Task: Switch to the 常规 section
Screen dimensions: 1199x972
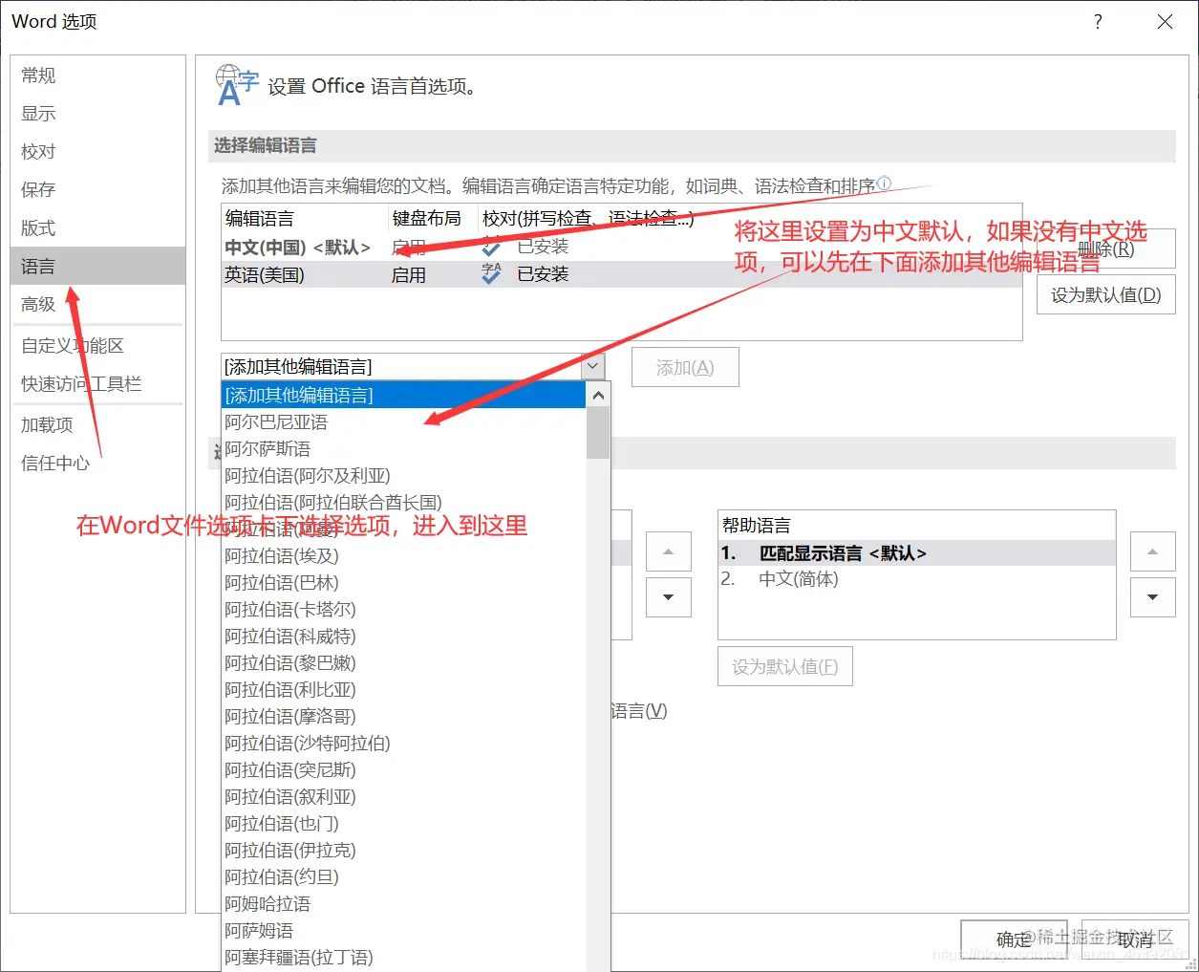Action: point(38,75)
